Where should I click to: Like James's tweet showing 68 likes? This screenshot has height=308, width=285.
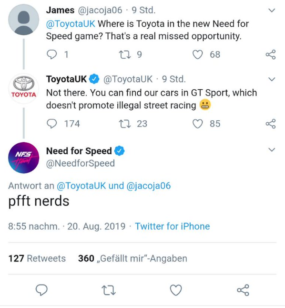(x=197, y=54)
